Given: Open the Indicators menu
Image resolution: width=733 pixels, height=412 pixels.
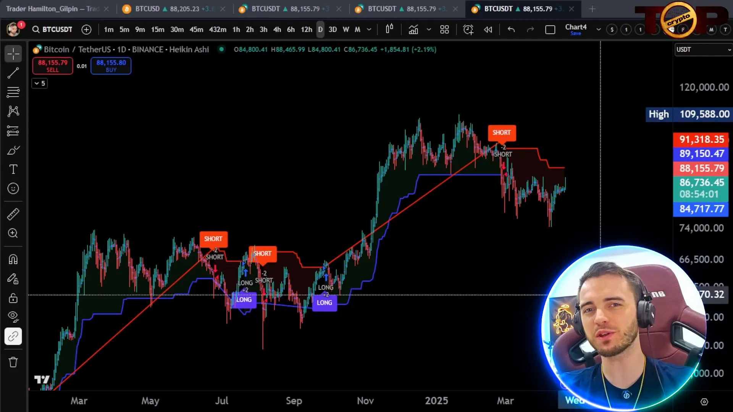Looking at the screenshot, I should [413, 29].
